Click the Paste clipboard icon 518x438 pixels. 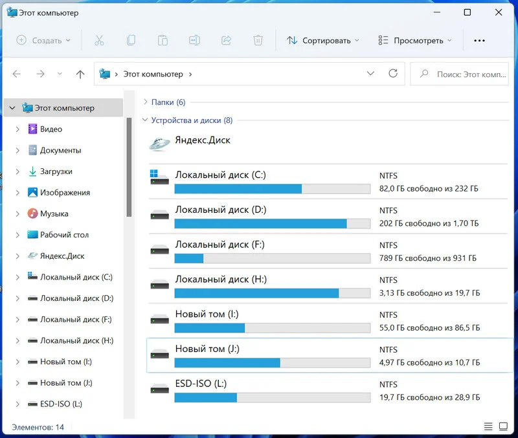click(x=163, y=40)
